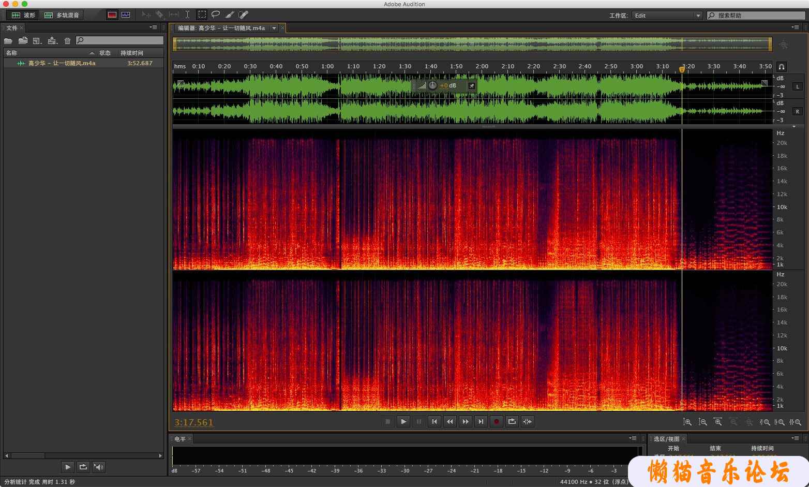
Task: Open the workspace Edit dropdown
Action: pyautogui.click(x=667, y=16)
